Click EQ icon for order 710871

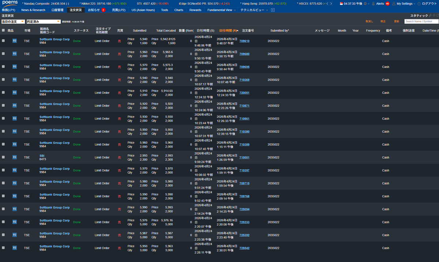tap(15, 105)
